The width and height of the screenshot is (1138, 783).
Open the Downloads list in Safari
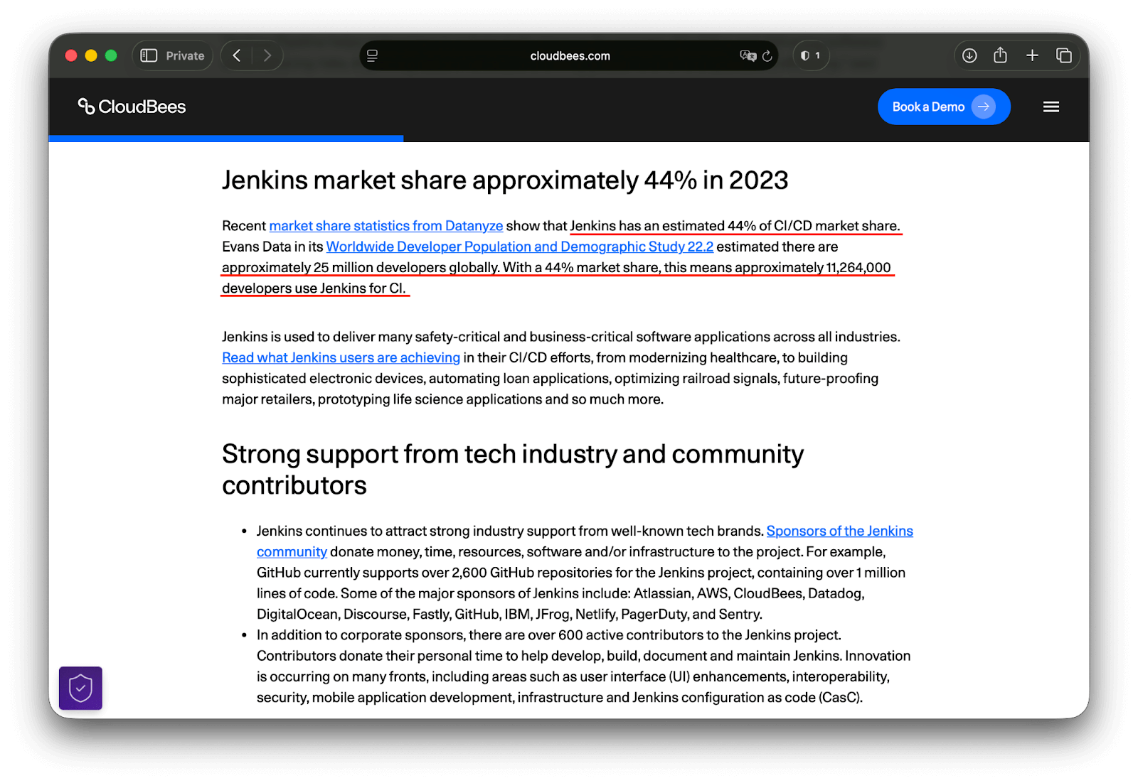[969, 55]
